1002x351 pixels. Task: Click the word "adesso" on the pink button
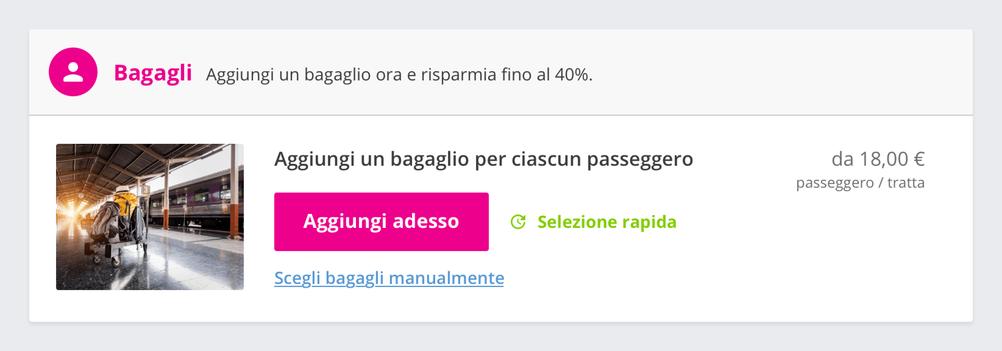coord(425,221)
